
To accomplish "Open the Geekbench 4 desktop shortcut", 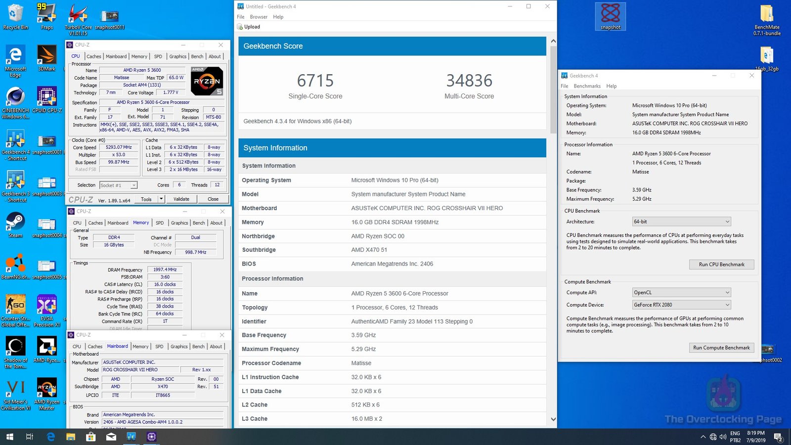I will (x=15, y=138).
